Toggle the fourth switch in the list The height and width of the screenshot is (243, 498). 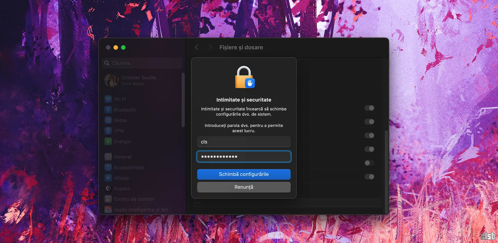[369, 149]
